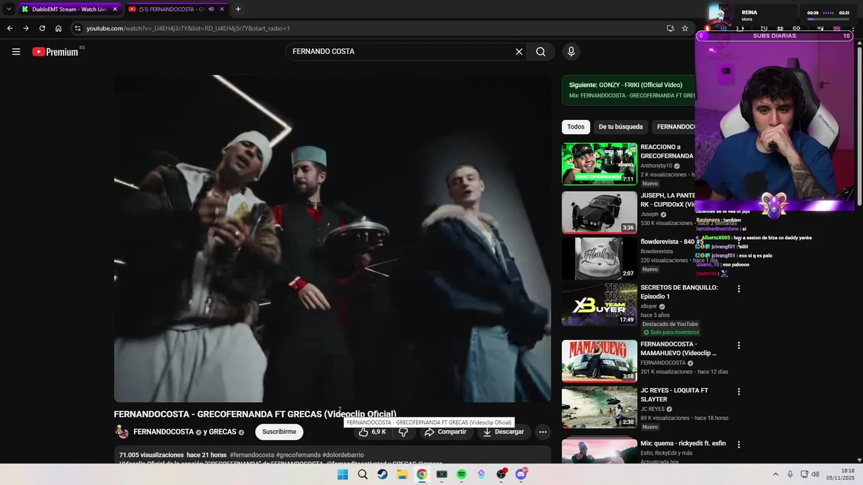Dislike the GRECOFERNANDA video
The width and height of the screenshot is (863, 485).
click(403, 432)
